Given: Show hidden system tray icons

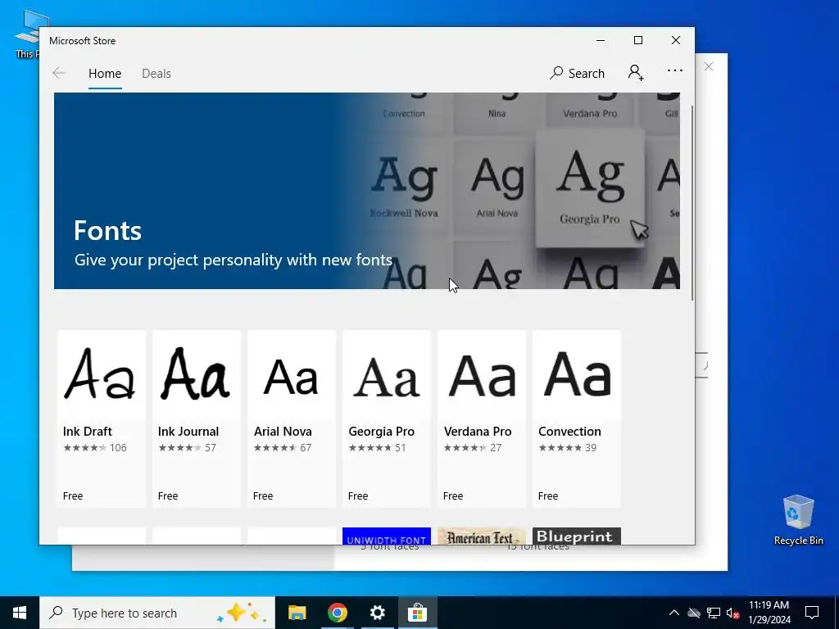Looking at the screenshot, I should pyautogui.click(x=674, y=613).
